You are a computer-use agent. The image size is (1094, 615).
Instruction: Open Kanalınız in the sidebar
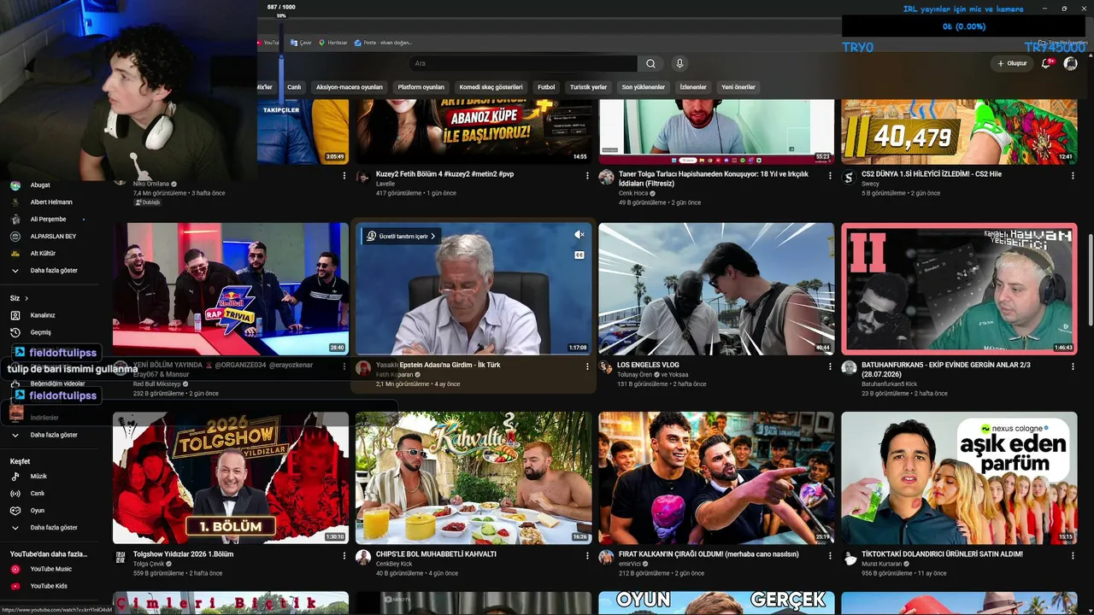pyautogui.click(x=43, y=315)
